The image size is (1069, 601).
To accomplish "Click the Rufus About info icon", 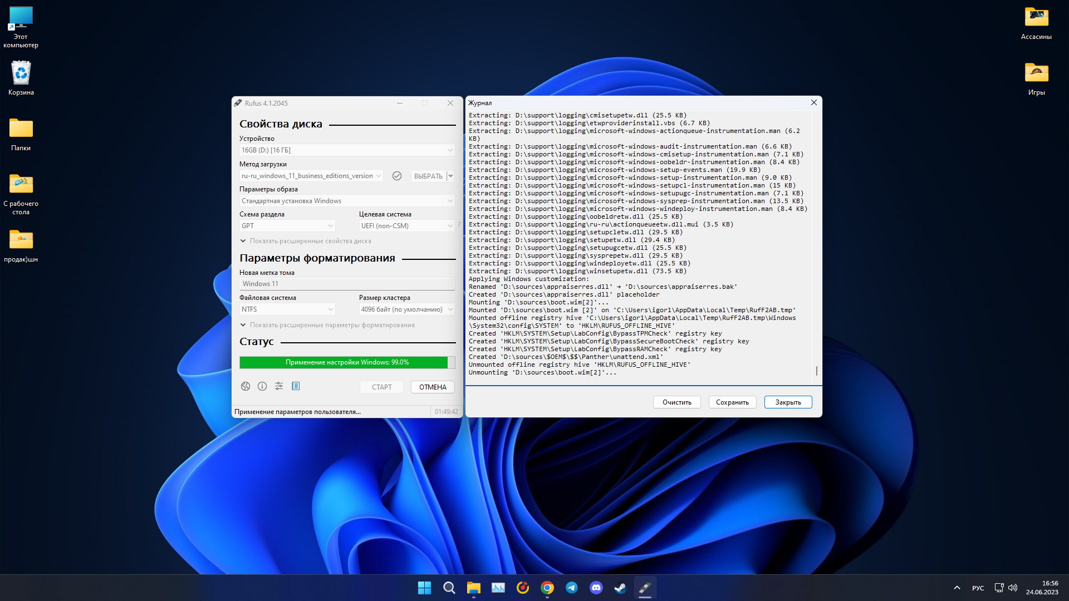I will point(262,386).
